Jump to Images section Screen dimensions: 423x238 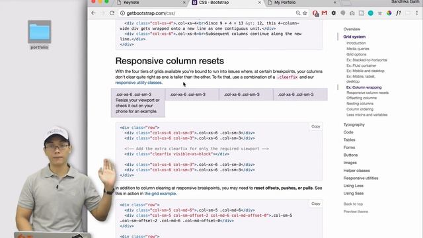point(350,163)
